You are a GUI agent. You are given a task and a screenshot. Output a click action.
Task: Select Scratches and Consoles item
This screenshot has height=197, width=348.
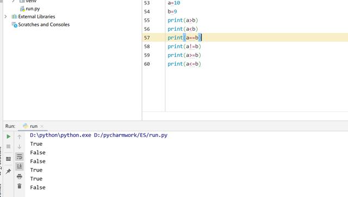coord(44,24)
